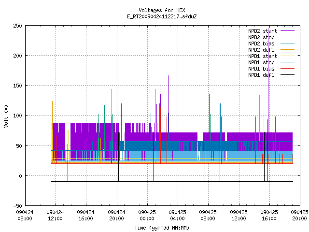
Task: Pick the orange NPD2 defl legend line
Action: (288, 50)
